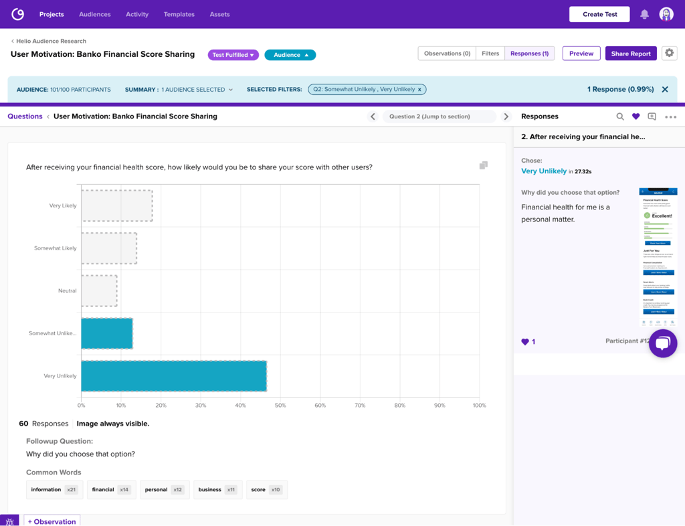This screenshot has height=526, width=685.
Task: Click the Share Report button
Action: click(631, 54)
